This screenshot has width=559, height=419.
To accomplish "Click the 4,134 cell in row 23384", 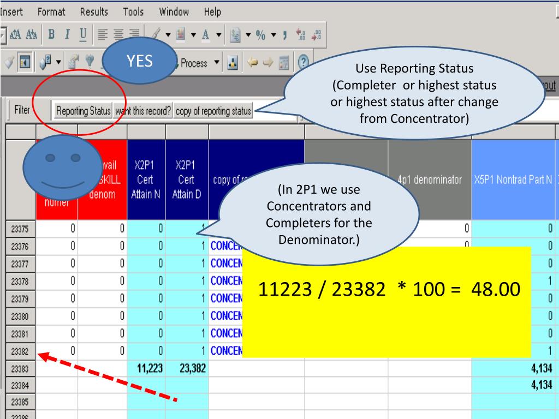I will [513, 385].
